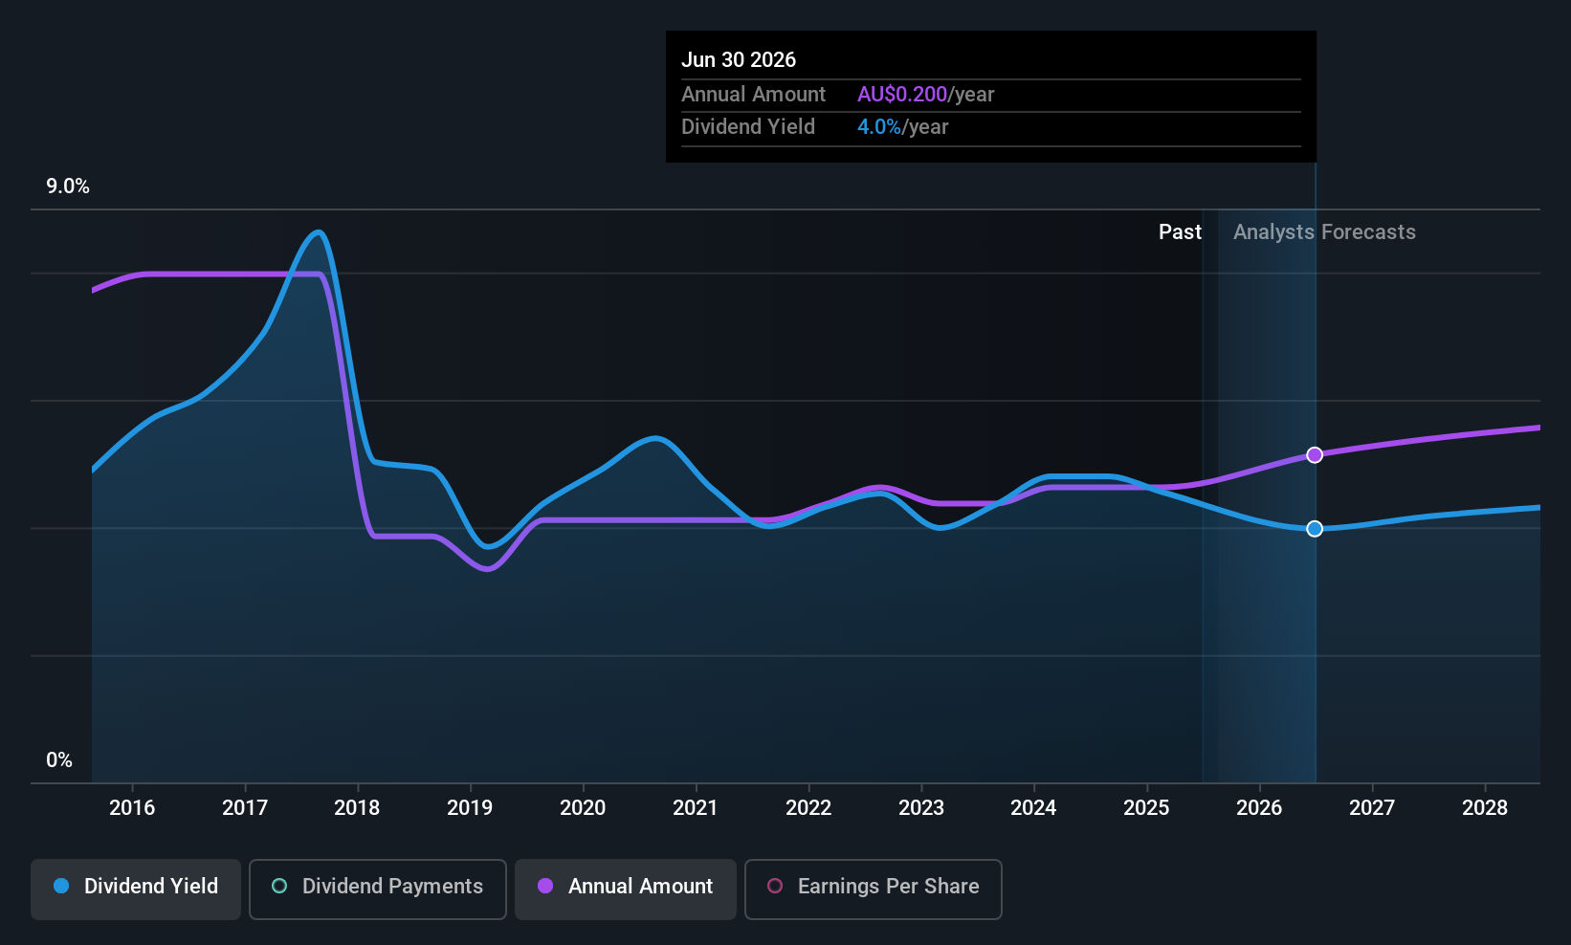Click the purple Annual Amount legend dot
The image size is (1571, 945).
[545, 886]
